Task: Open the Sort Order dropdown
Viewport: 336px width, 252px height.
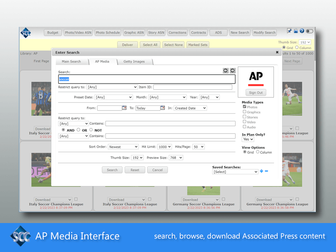Action: click(123, 147)
